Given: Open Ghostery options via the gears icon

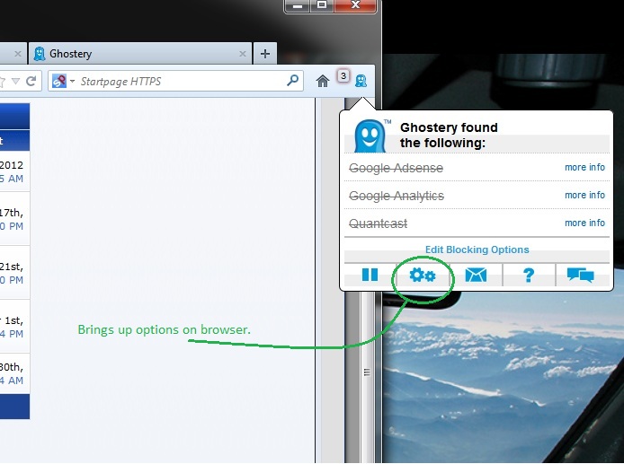Looking at the screenshot, I should click(x=423, y=275).
